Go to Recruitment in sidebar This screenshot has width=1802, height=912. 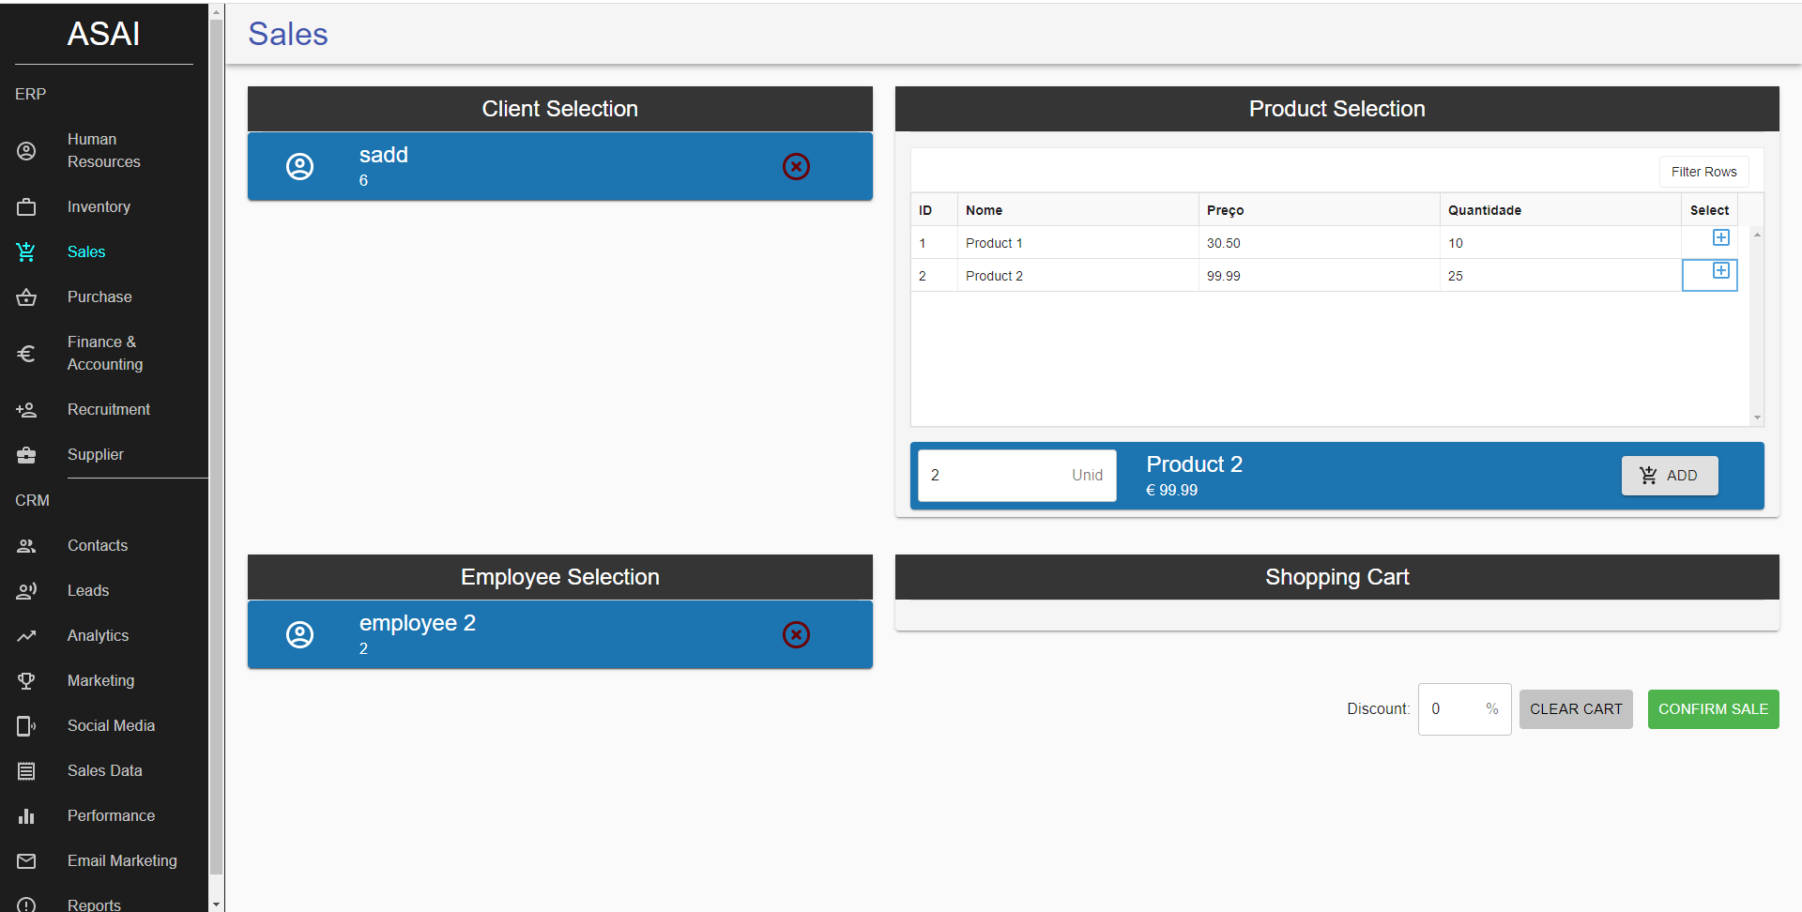tap(108, 409)
